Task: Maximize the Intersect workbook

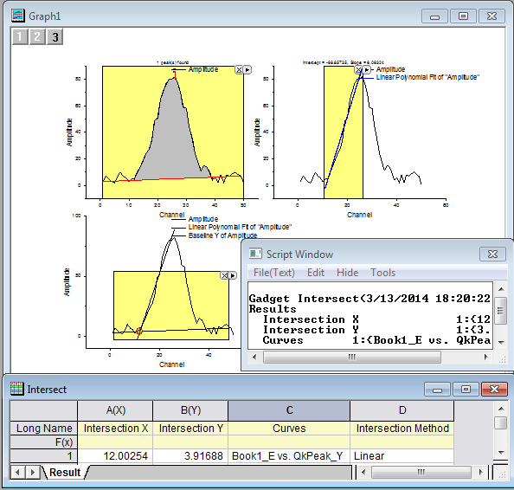Action: 466,389
